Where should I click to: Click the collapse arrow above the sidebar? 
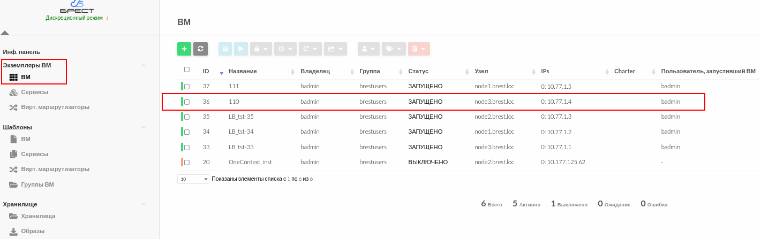tap(5, 33)
